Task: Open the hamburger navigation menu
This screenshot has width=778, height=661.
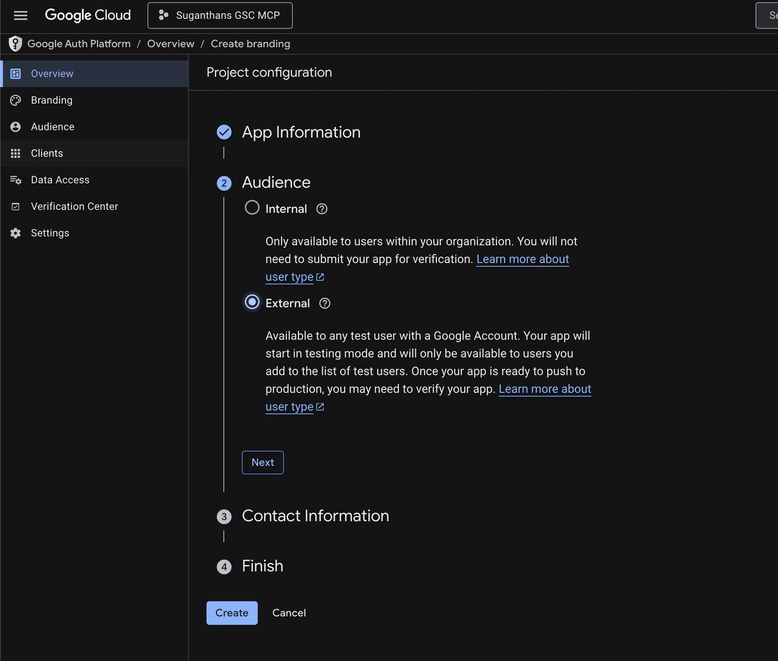Action: pyautogui.click(x=21, y=15)
